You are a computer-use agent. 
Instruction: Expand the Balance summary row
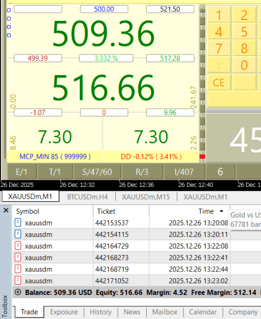point(18,292)
